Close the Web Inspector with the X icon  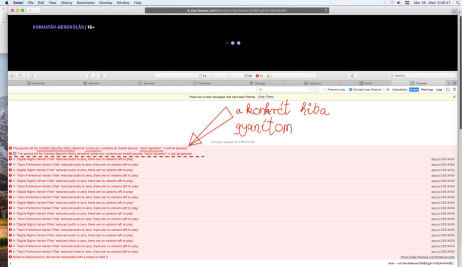tap(12, 76)
